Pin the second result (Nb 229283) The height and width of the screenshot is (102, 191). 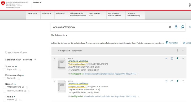[x=177, y=81]
